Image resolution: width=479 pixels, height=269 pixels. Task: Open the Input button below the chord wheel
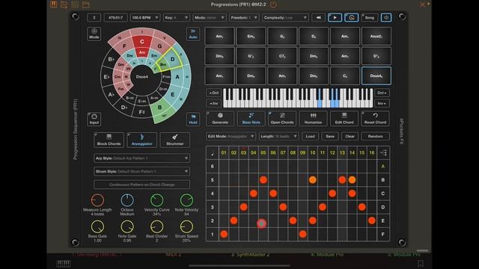(94, 119)
